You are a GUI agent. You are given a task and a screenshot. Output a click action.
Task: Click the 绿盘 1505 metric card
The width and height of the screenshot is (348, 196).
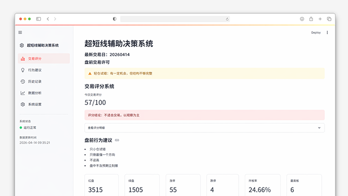click(x=142, y=185)
